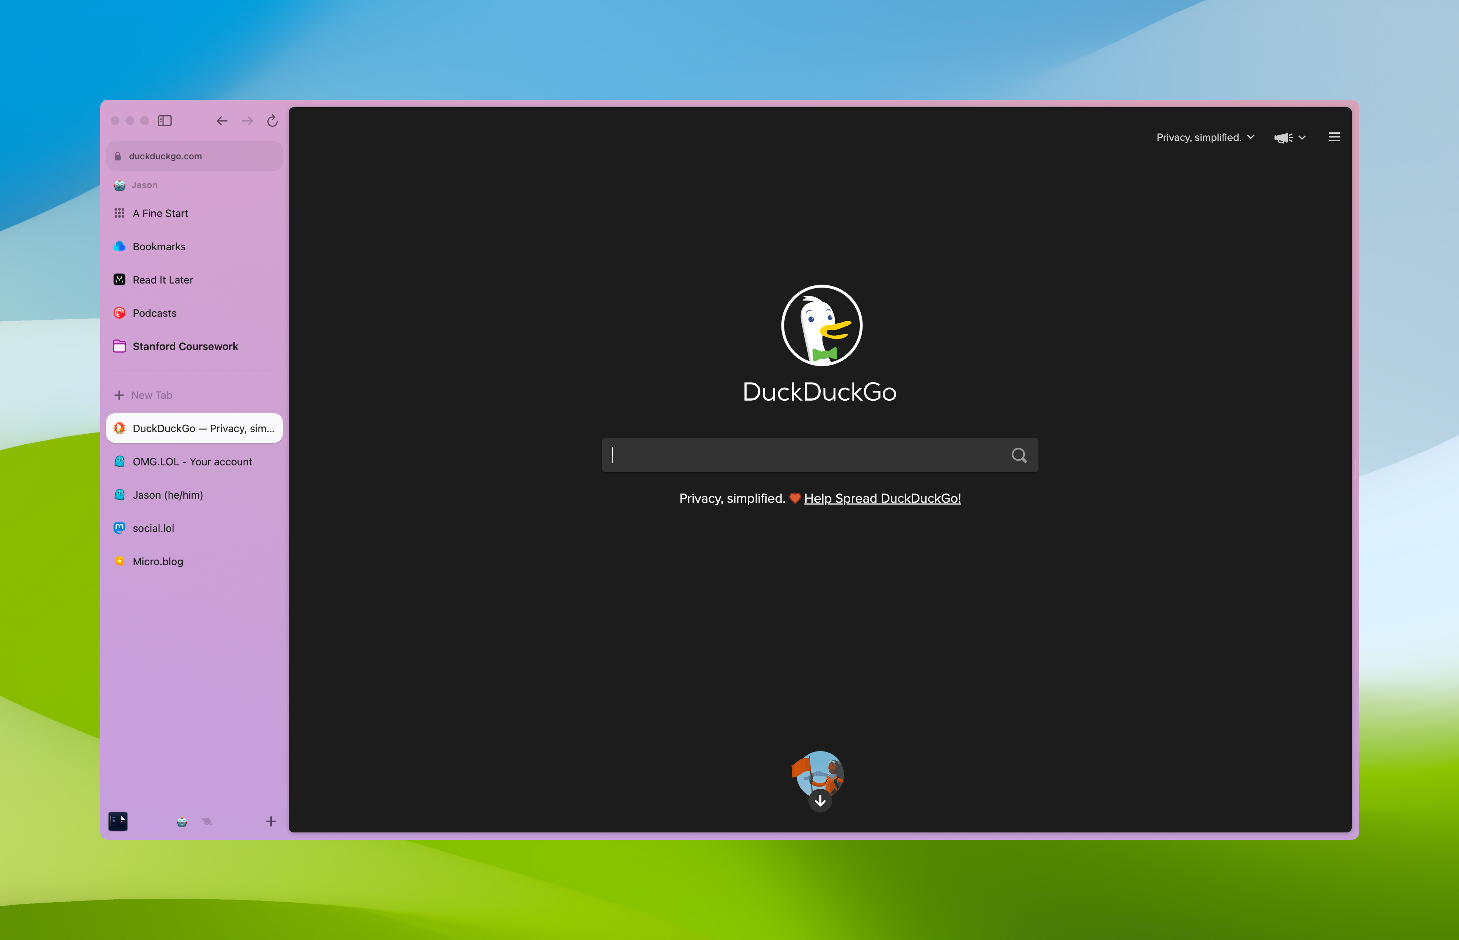This screenshot has height=940, width=1459.
Task: Click the Help Spread DuckDuckGo link
Action: (x=882, y=498)
